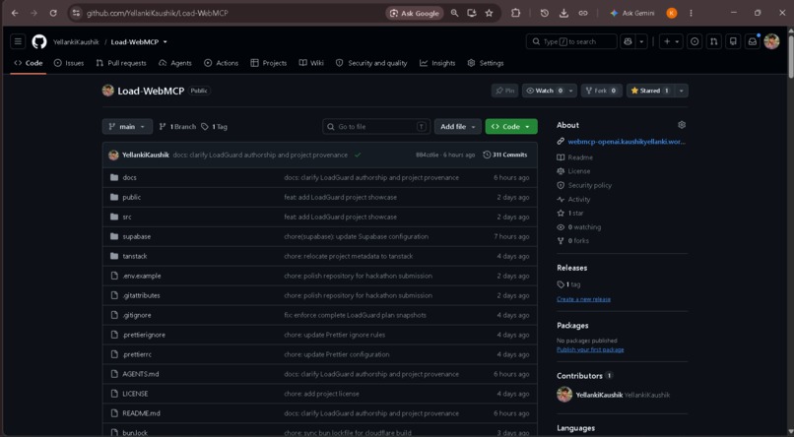Open the Insights tab

[x=437, y=63]
